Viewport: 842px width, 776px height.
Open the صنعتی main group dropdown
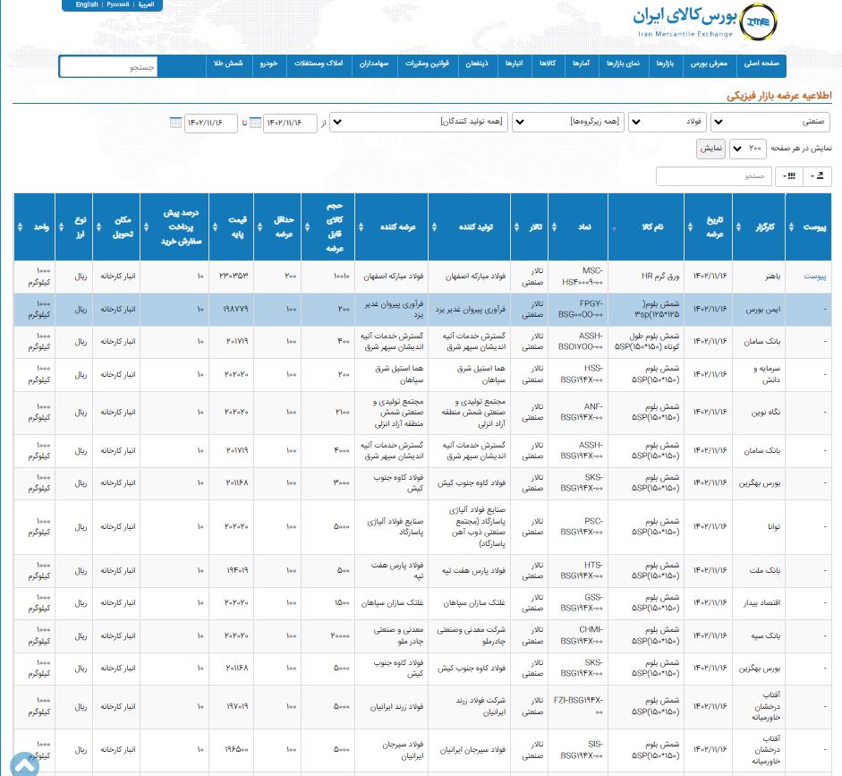tap(770, 122)
